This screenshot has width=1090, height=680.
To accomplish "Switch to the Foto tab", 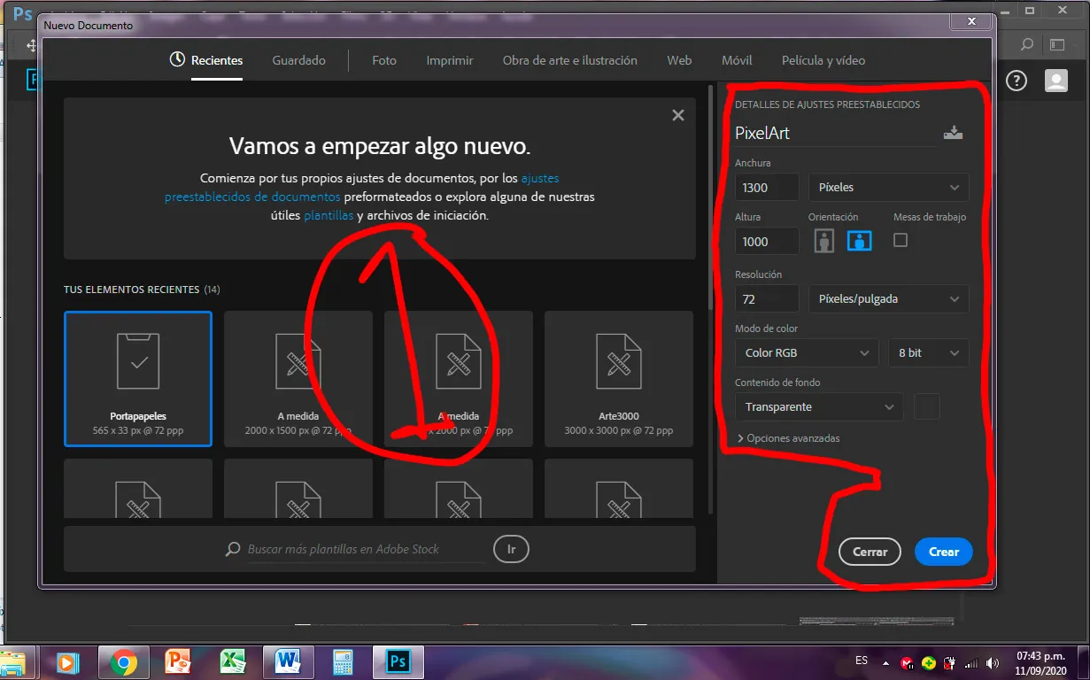I will click(x=384, y=60).
